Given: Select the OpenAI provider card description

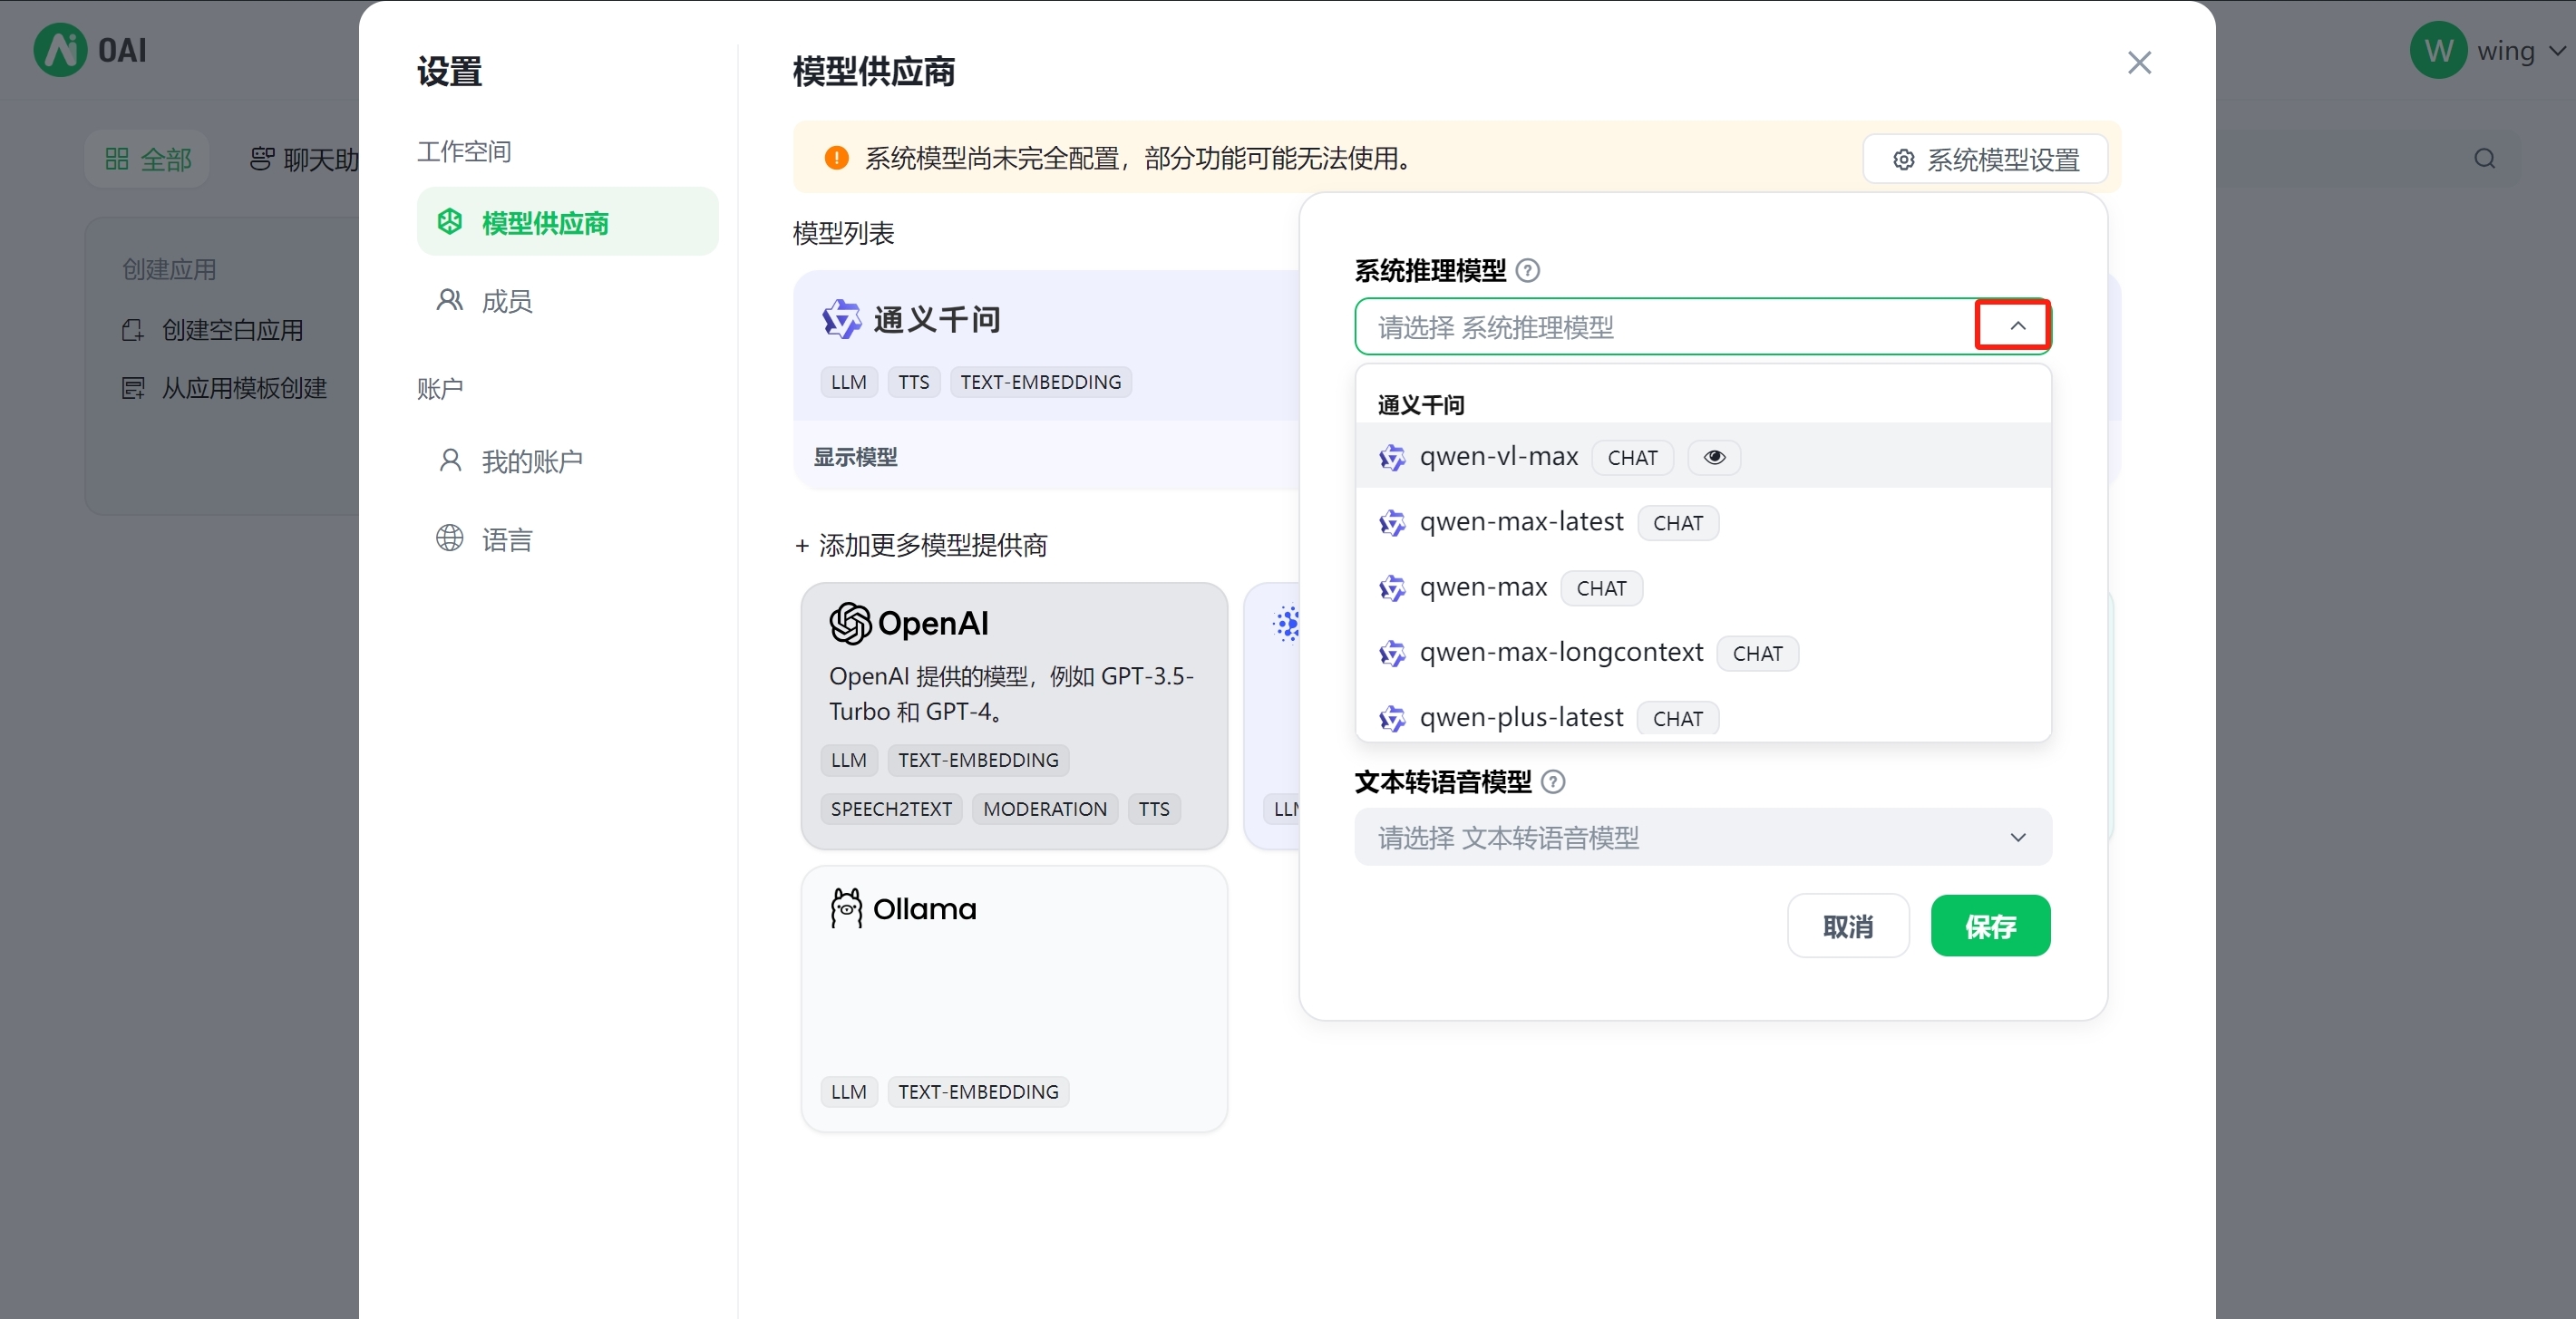Looking at the screenshot, I should click(x=1011, y=693).
